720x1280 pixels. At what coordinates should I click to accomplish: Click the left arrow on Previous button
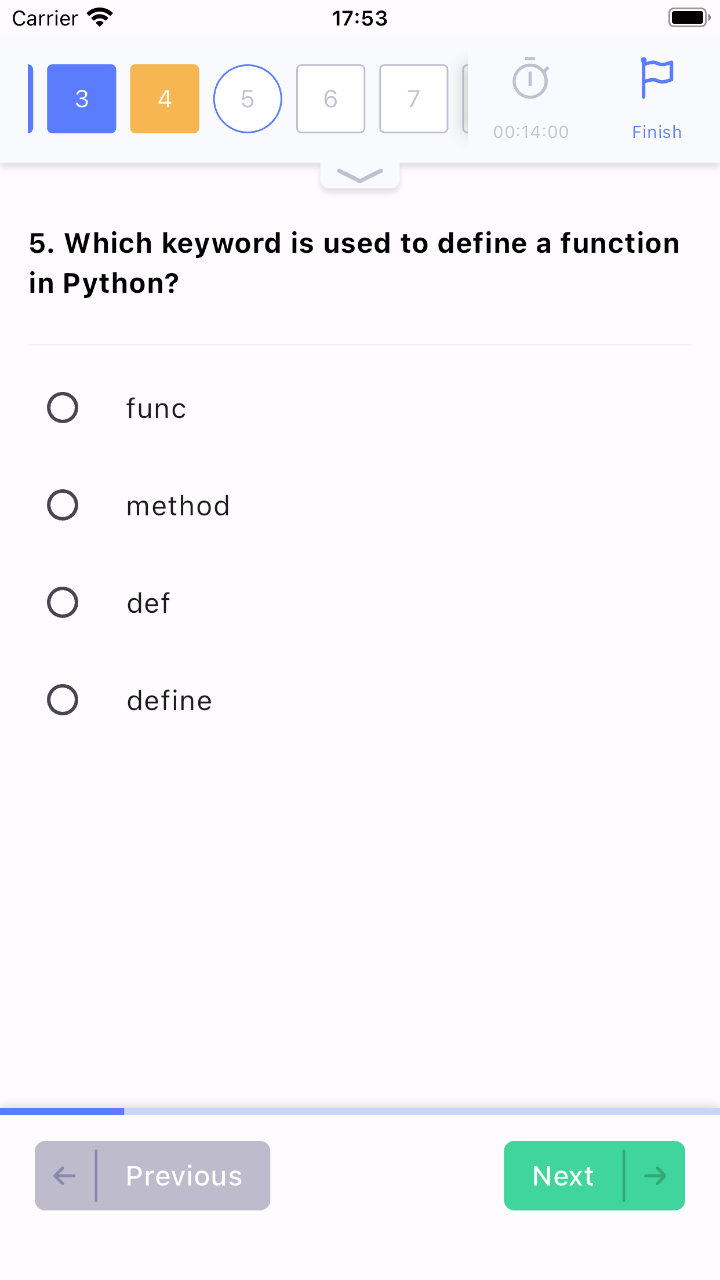64,1176
